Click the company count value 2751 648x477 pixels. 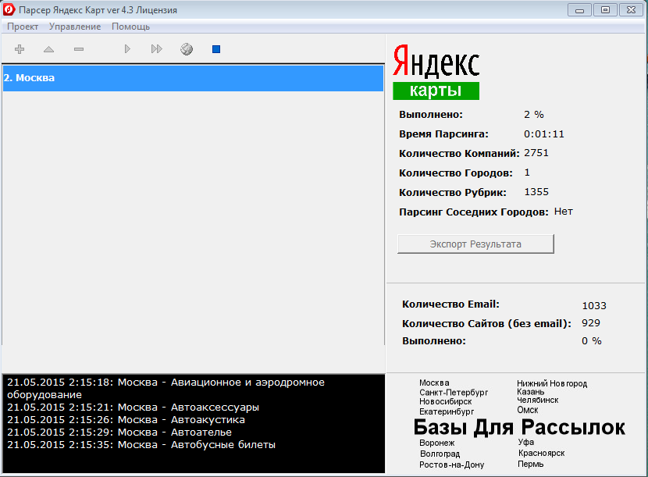tap(536, 153)
